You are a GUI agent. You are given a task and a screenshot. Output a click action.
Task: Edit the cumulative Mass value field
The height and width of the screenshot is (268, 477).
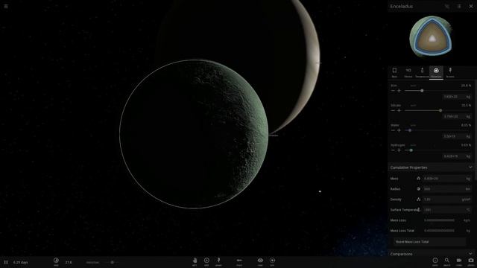(446, 179)
